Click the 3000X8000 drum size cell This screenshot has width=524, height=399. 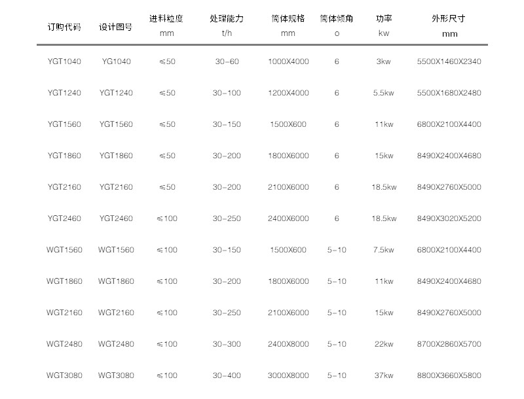click(x=288, y=375)
